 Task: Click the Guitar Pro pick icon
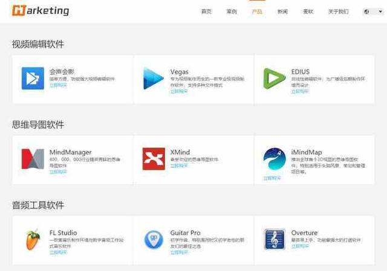(154, 240)
